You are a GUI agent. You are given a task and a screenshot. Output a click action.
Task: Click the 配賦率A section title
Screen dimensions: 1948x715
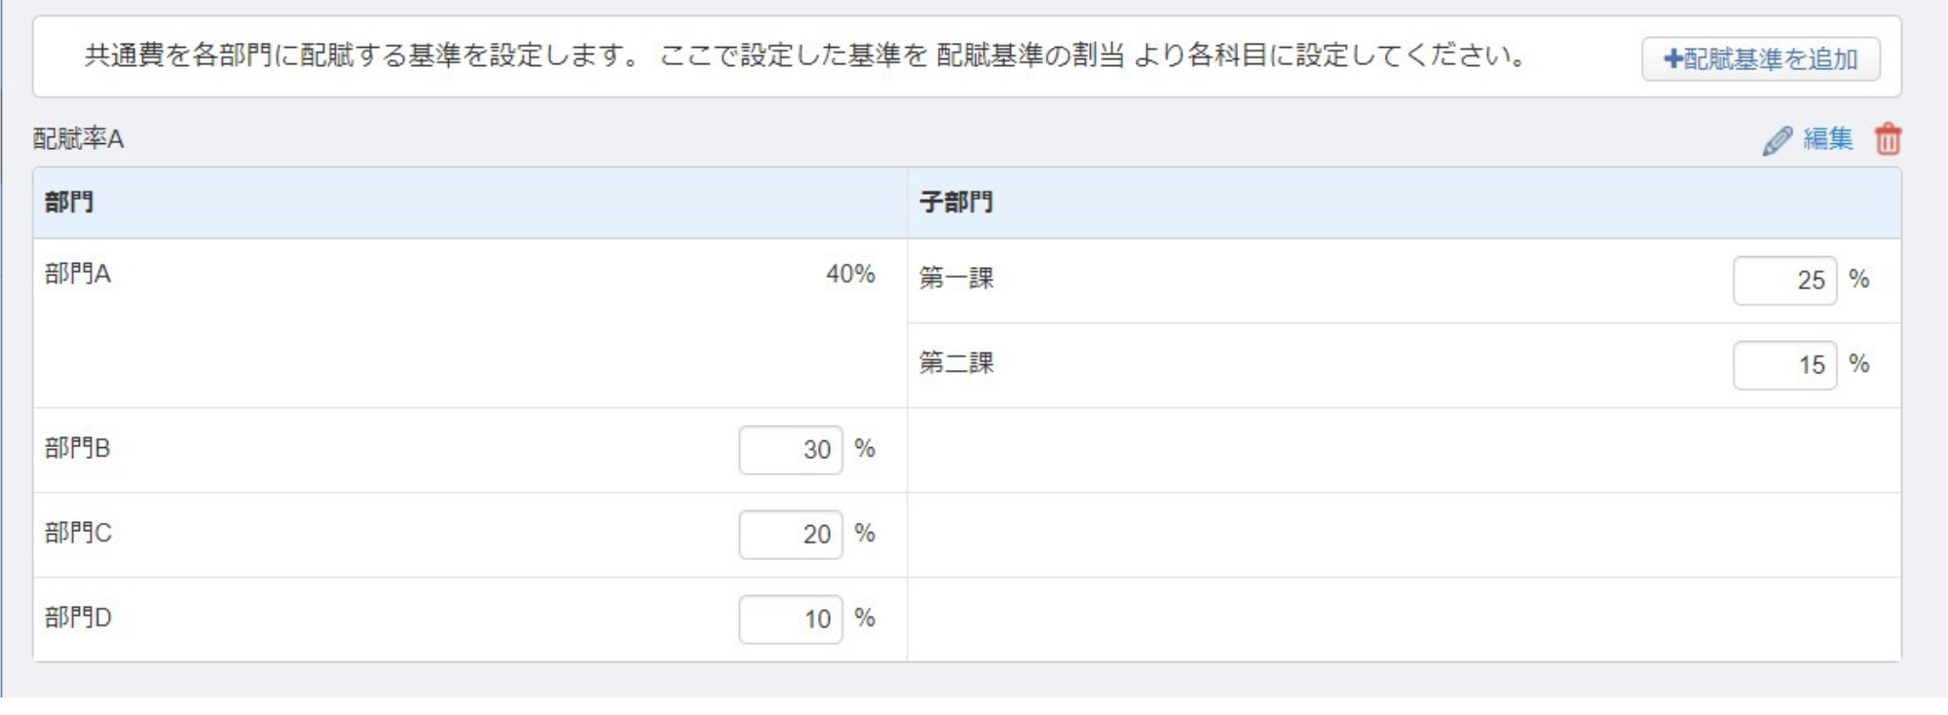click(78, 139)
